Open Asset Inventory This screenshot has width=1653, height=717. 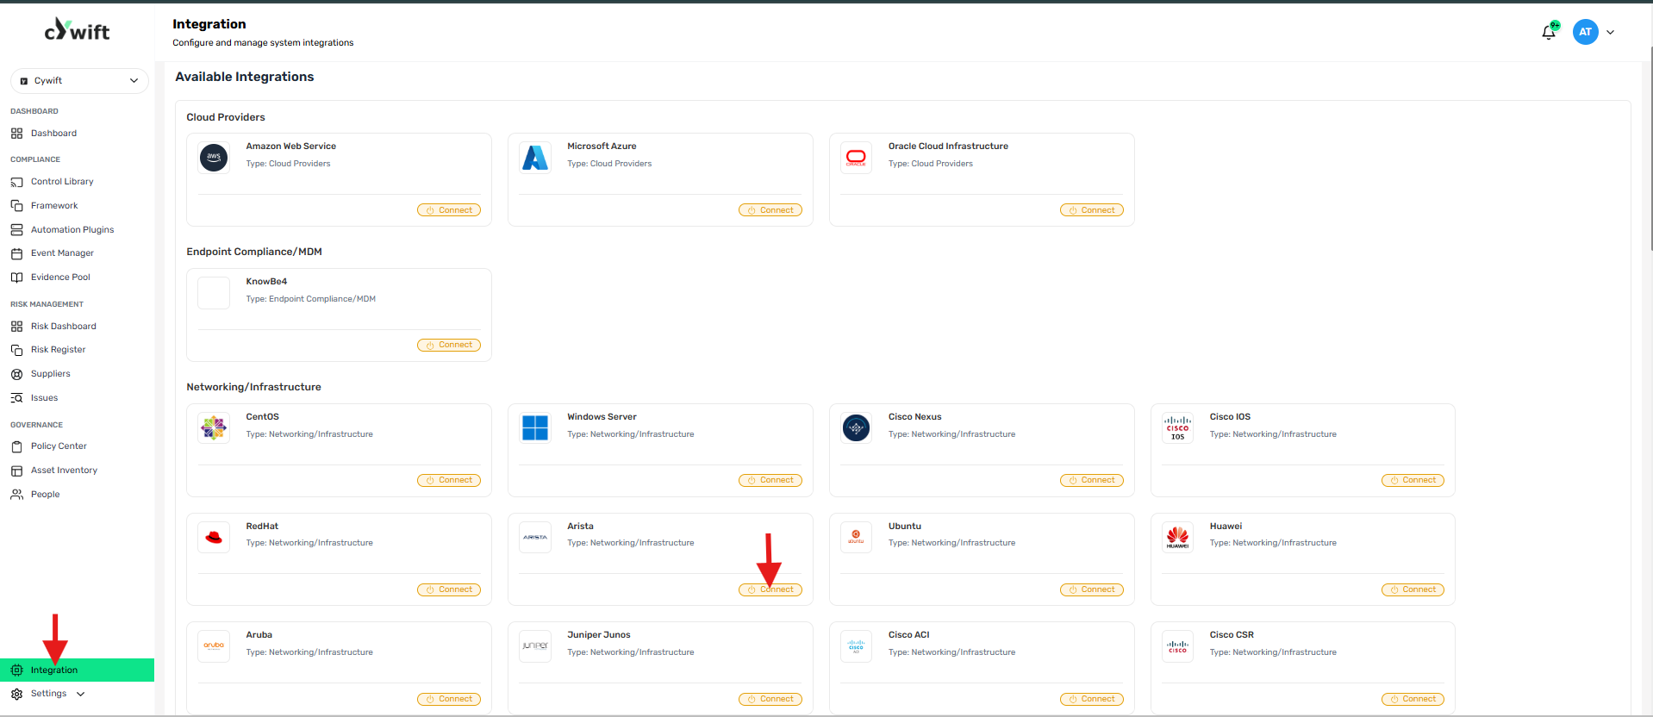64,471
